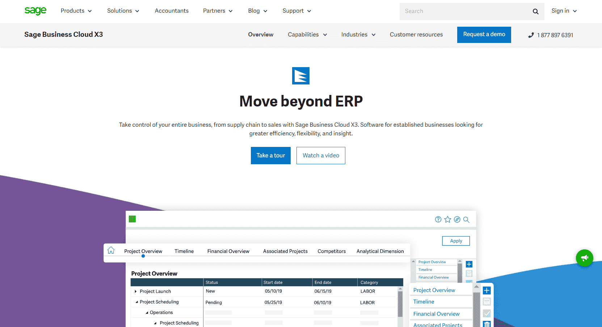Click the Move beyond ERP heading
The image size is (602, 327).
click(x=301, y=101)
